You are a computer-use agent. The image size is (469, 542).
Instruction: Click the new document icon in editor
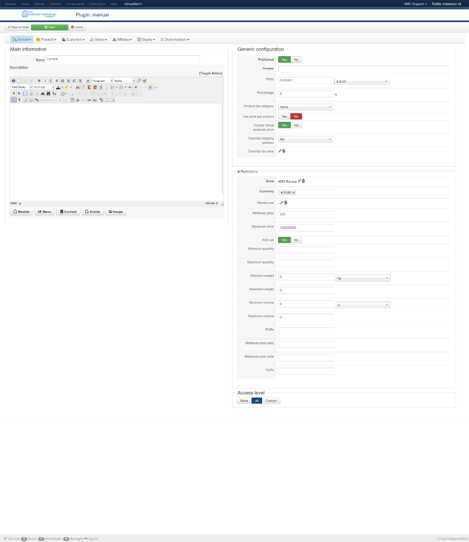(20, 80)
